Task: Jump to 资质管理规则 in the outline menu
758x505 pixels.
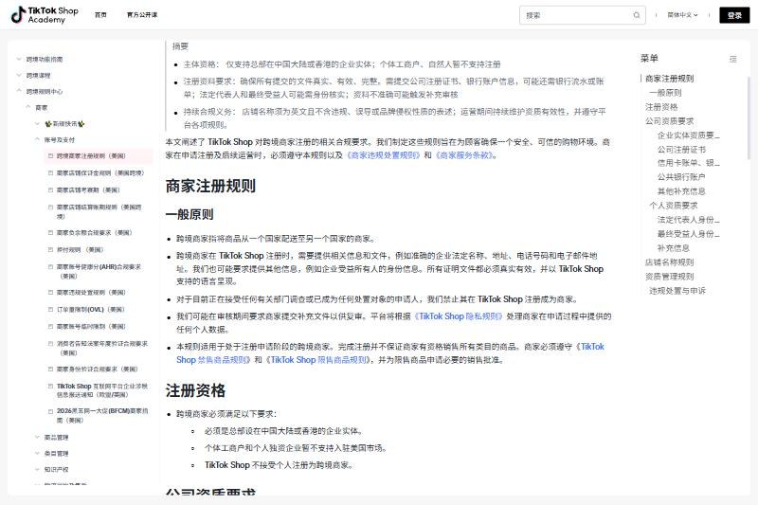Action: pyautogui.click(x=669, y=277)
